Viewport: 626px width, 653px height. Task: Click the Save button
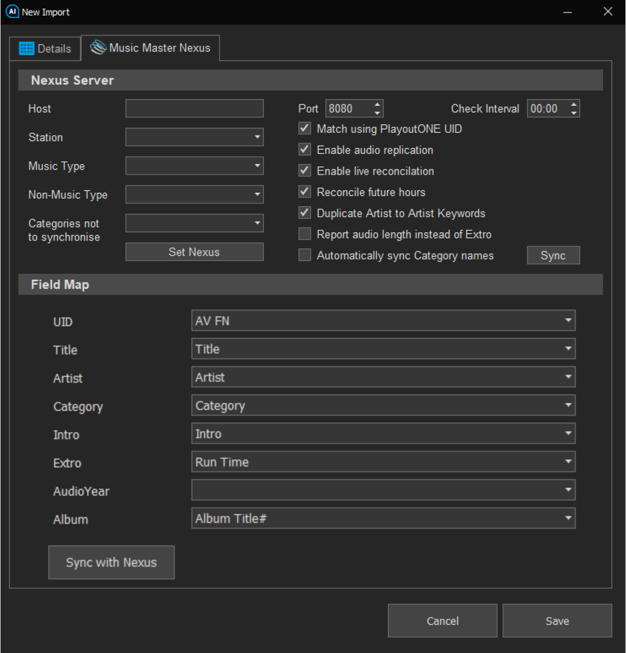pos(557,621)
